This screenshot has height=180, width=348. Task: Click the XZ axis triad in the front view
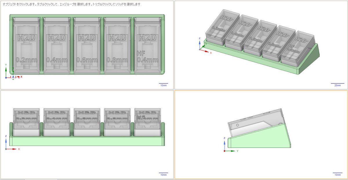click(13, 142)
